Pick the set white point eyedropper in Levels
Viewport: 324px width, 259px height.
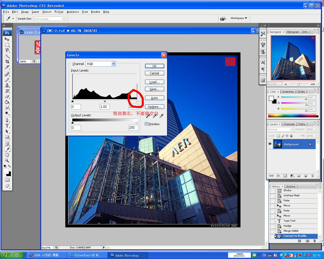[x=161, y=116]
